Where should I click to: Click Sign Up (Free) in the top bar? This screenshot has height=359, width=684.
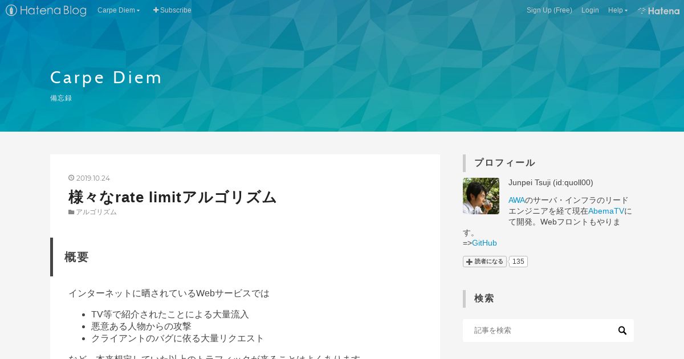point(549,10)
